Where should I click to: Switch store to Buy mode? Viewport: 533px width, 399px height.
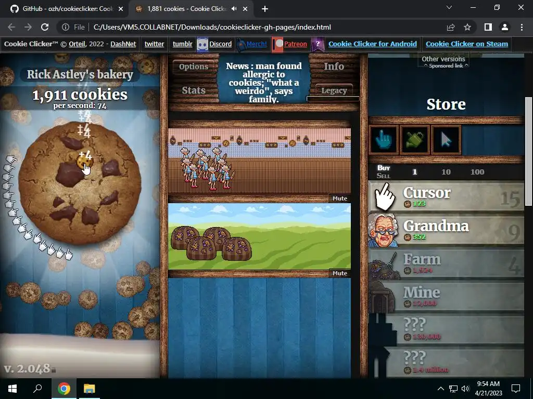point(384,168)
